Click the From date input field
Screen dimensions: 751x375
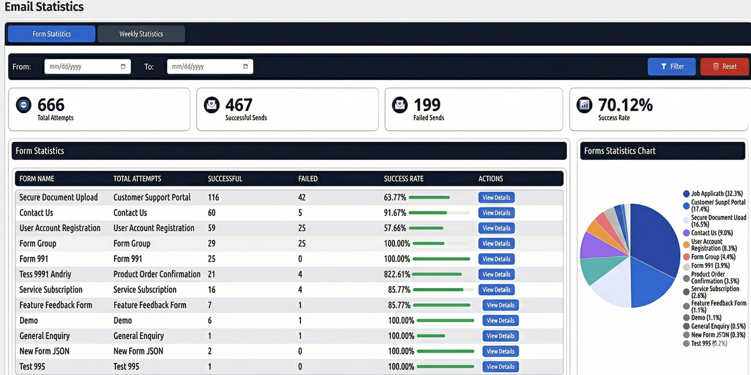tap(87, 66)
